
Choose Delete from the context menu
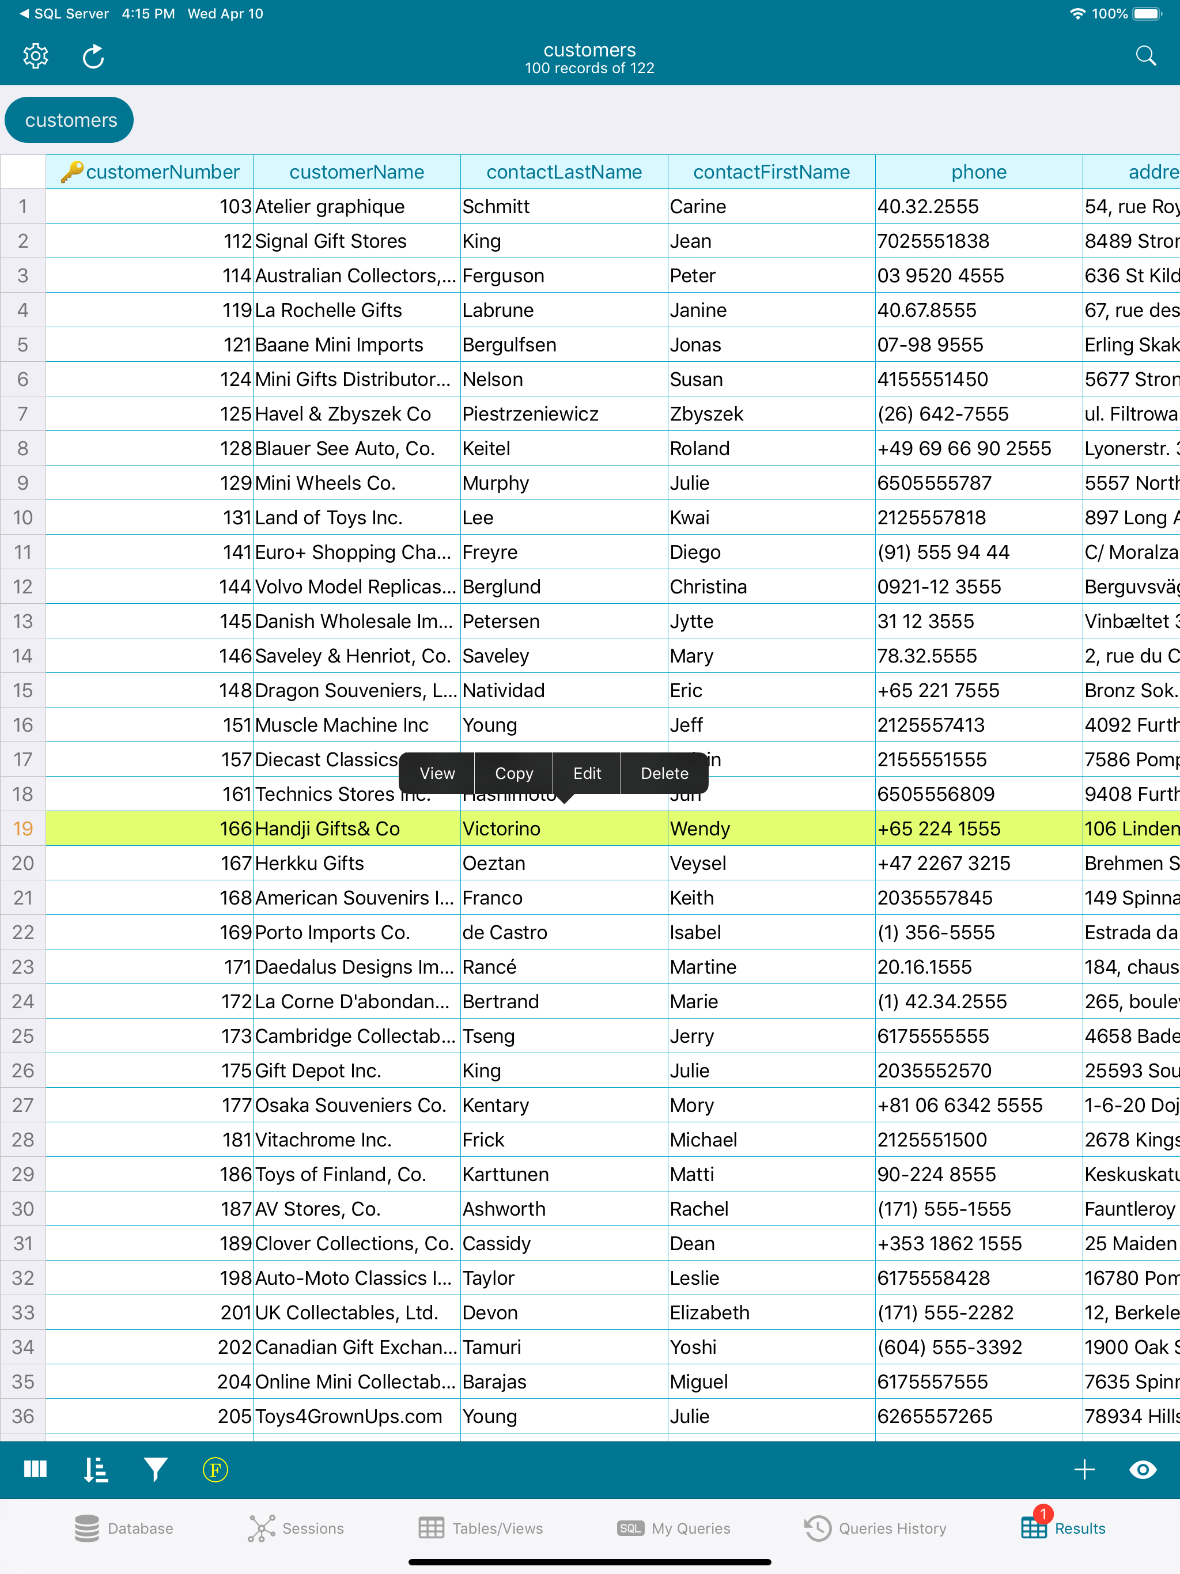coord(664,774)
